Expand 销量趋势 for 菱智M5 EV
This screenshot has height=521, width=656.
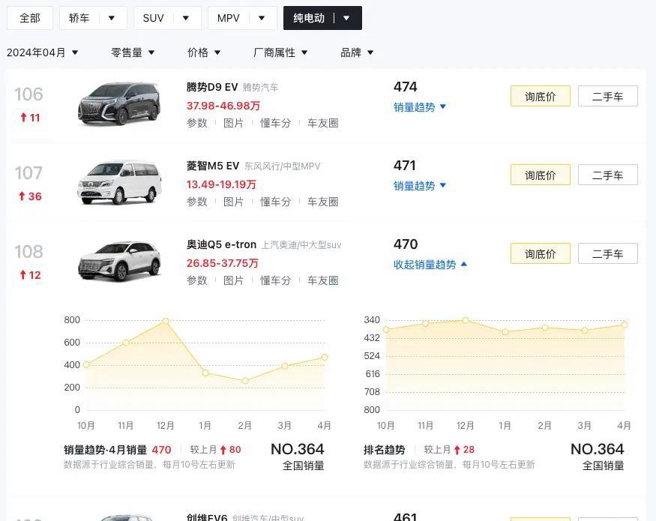point(420,186)
